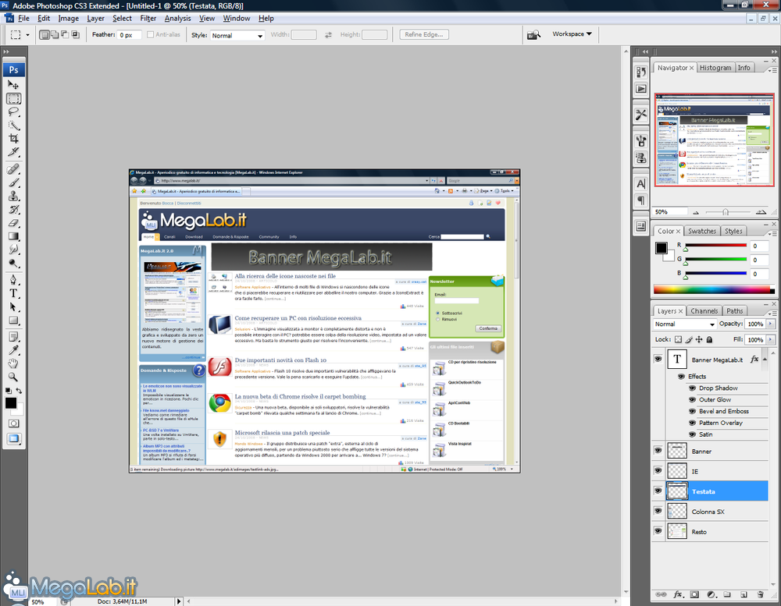The width and height of the screenshot is (781, 606).
Task: Select the Healing Brush tool
Action: (x=13, y=169)
